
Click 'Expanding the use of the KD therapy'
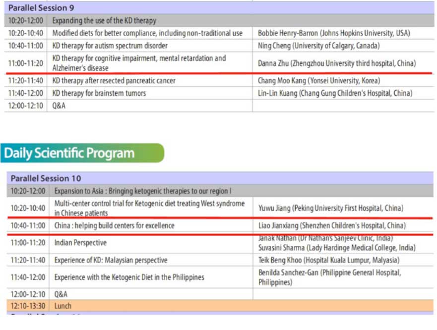pyautogui.click(x=104, y=21)
